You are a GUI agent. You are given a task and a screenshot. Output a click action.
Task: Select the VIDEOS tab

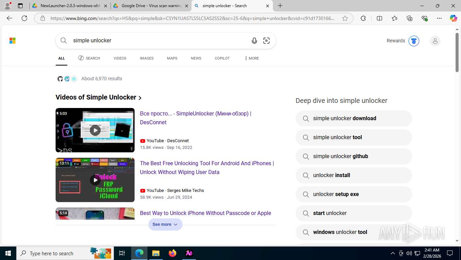120,58
